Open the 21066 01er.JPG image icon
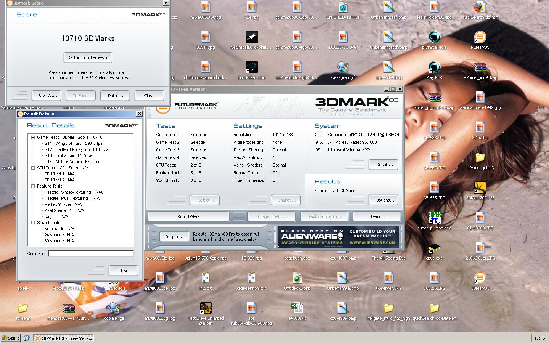Screen dimensions: 549x343 (480, 251)
